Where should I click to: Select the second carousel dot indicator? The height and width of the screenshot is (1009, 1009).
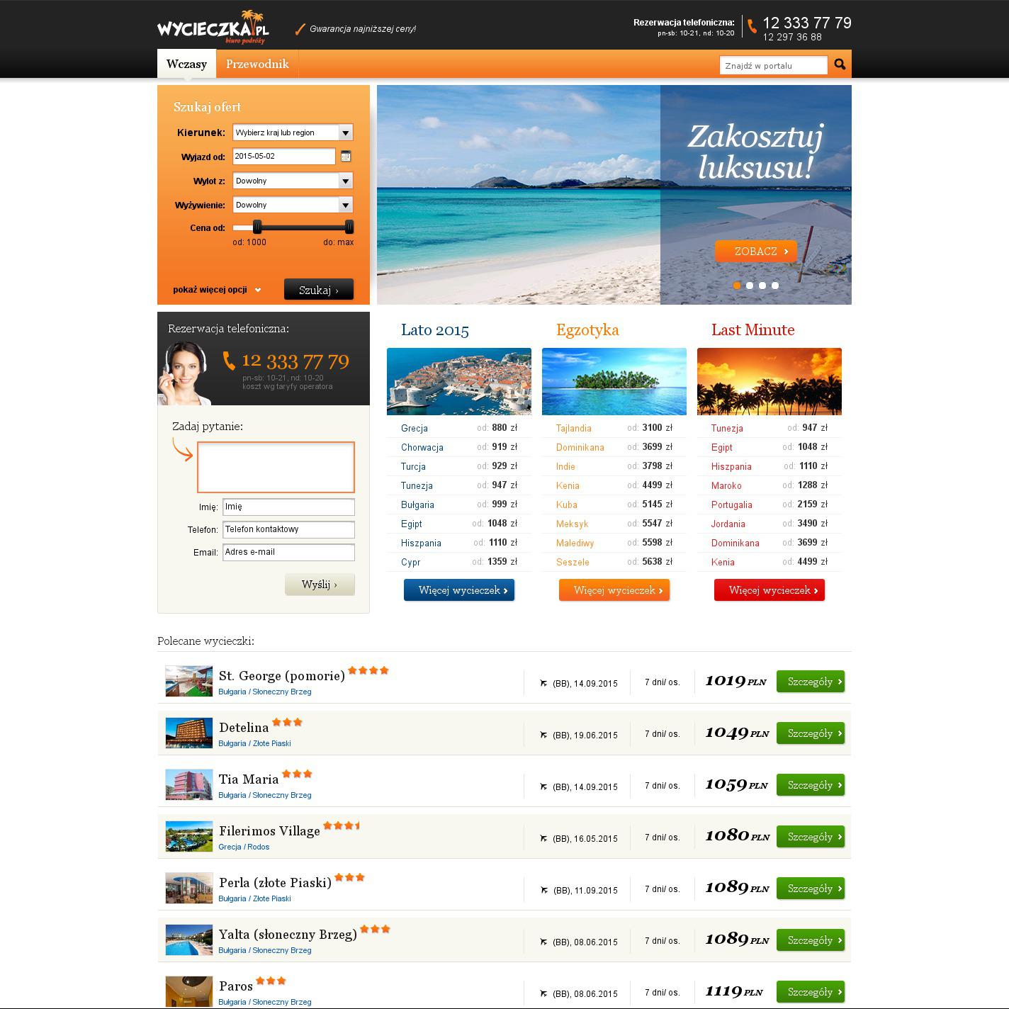[750, 286]
